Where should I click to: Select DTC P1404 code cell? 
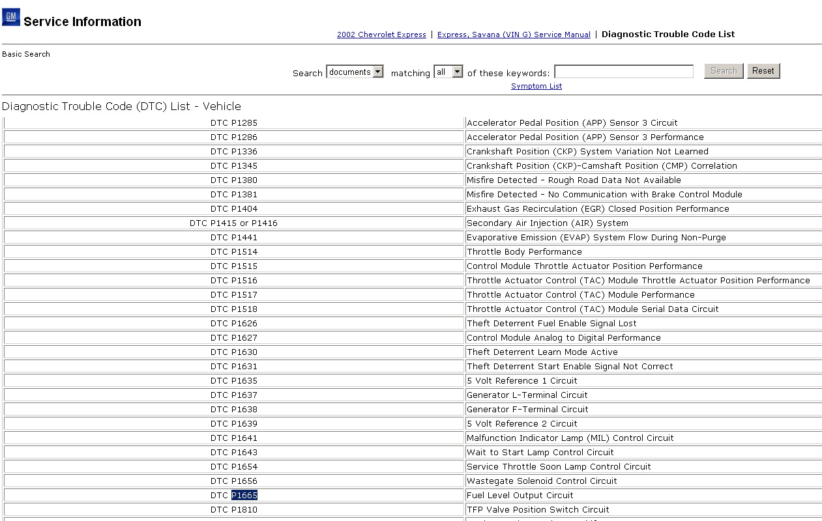click(234, 208)
